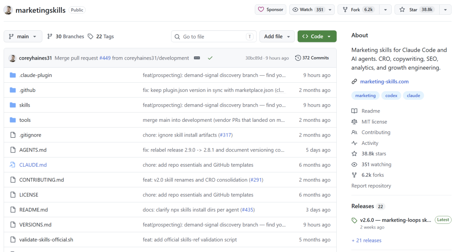
Task: Open the .claude-plugin folder icon
Action: (x=13, y=75)
